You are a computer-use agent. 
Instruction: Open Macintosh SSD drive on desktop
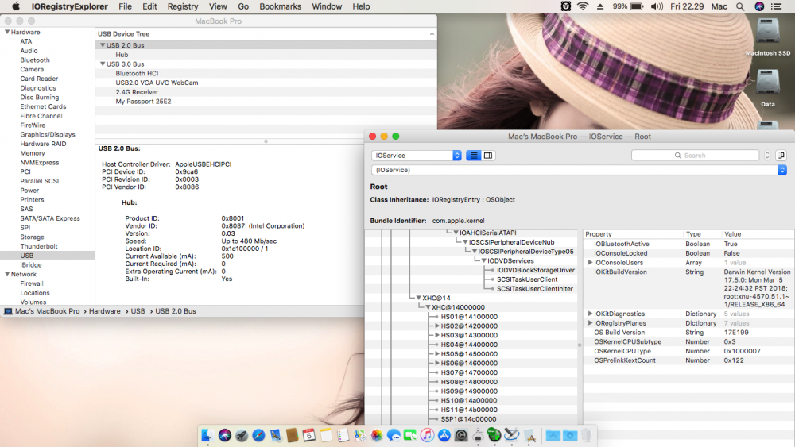pos(768,37)
